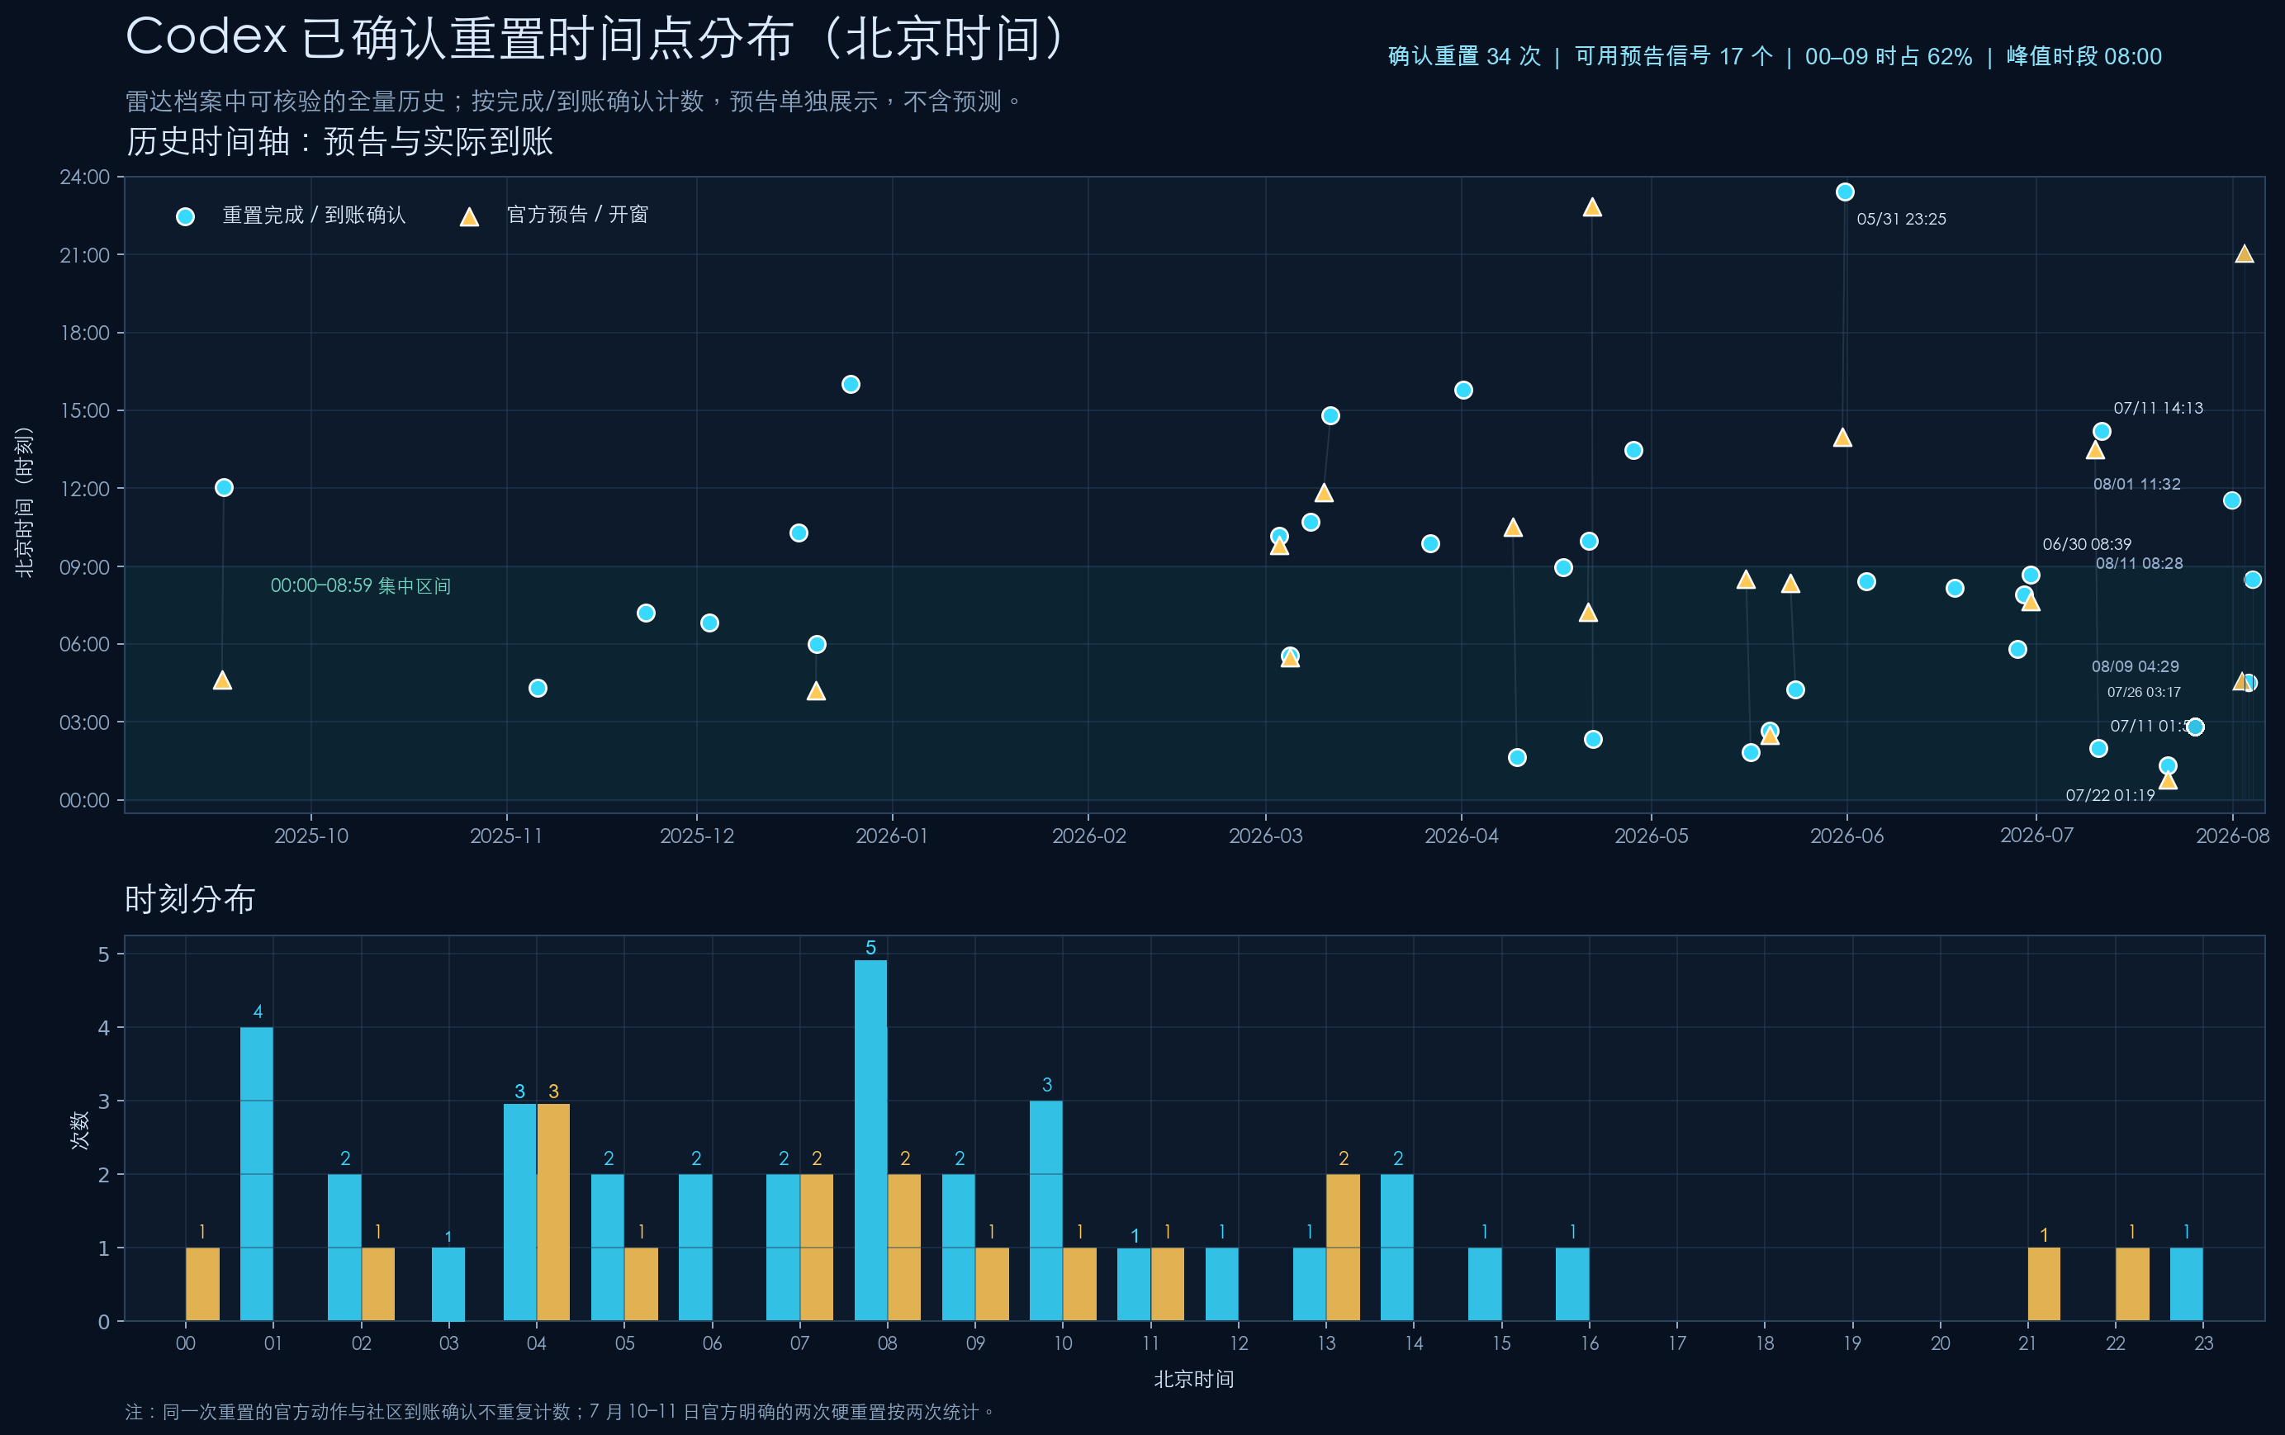Viewport: 2285px width, 1435px height.
Task: Select the legend label 重置完成 / 到账确认
Action: point(314,215)
